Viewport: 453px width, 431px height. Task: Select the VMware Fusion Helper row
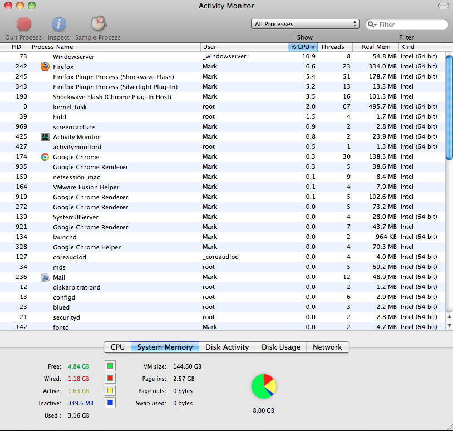[223, 187]
